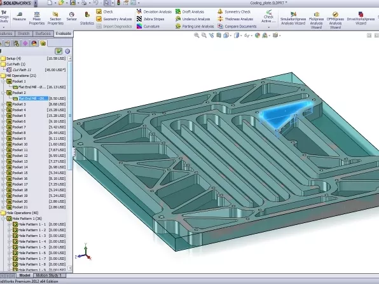
Task: Show Curvature display
Action: [148, 26]
